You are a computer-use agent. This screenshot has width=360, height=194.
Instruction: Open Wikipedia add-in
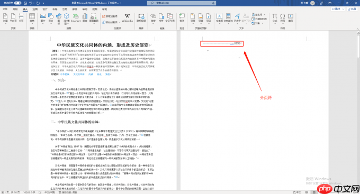[x=127, y=18]
